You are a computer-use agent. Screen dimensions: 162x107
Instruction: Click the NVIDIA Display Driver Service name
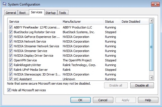coord(33,56)
